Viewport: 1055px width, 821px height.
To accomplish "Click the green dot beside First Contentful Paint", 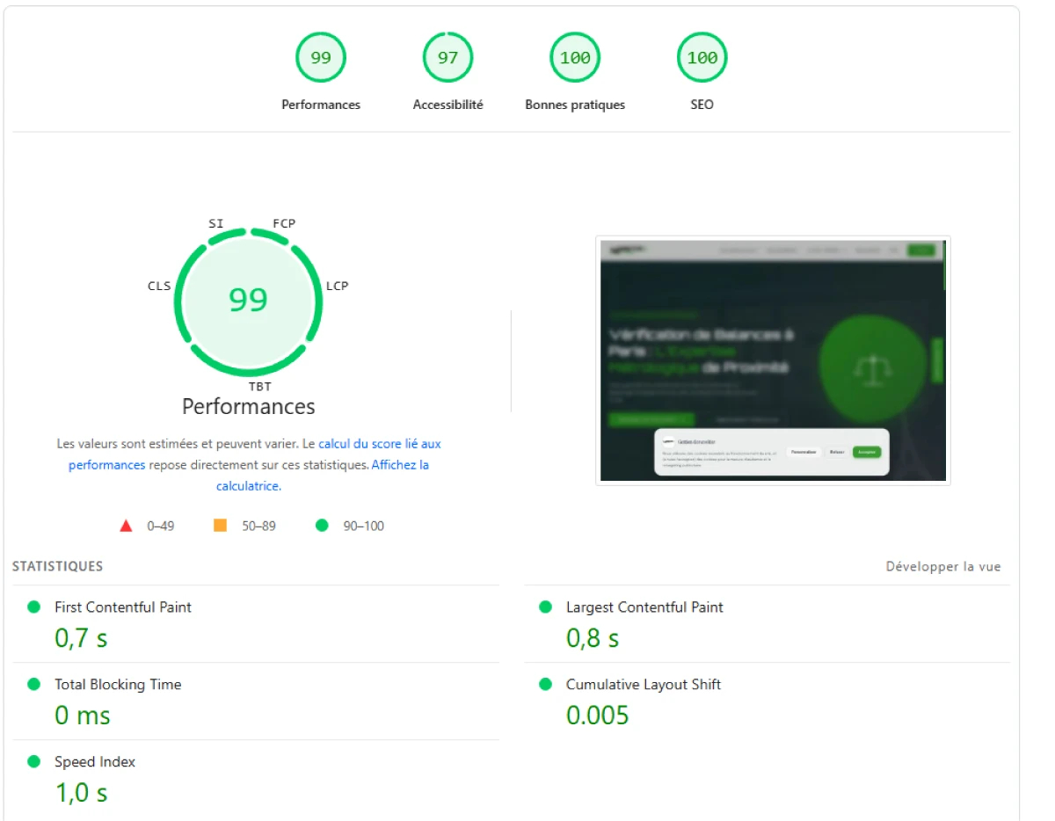I will coord(34,607).
